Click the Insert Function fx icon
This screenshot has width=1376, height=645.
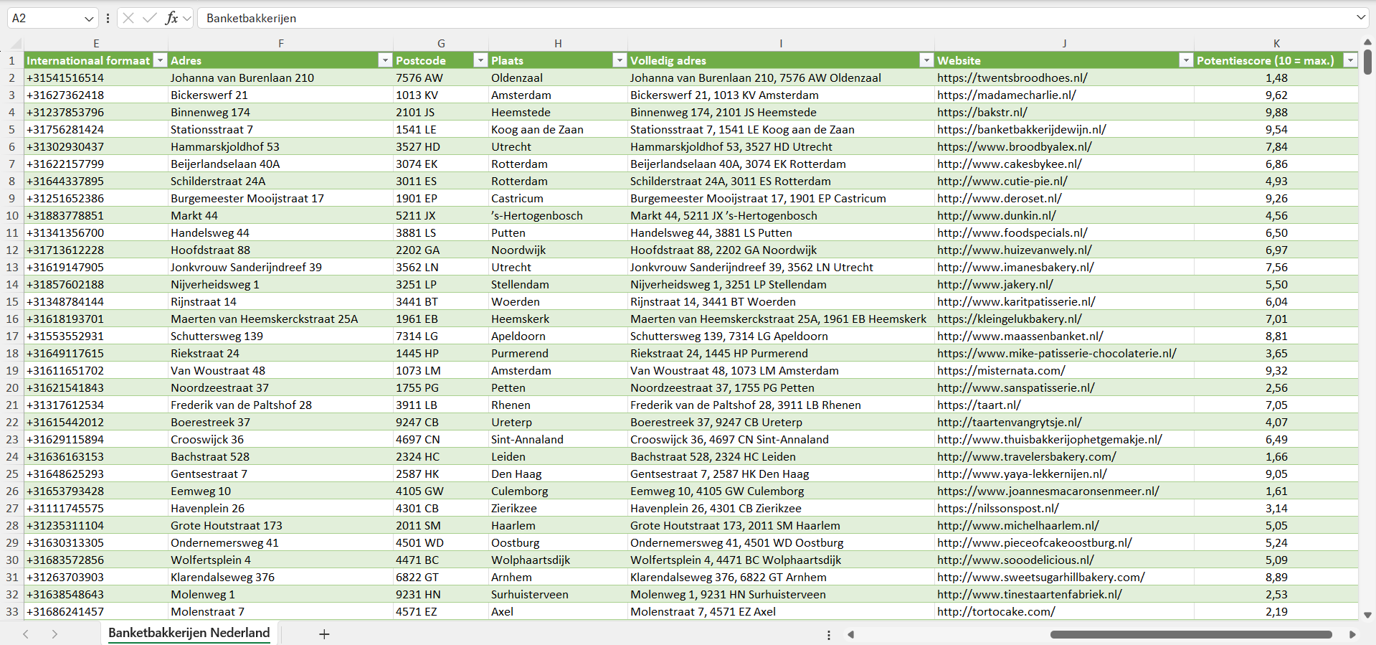(171, 18)
